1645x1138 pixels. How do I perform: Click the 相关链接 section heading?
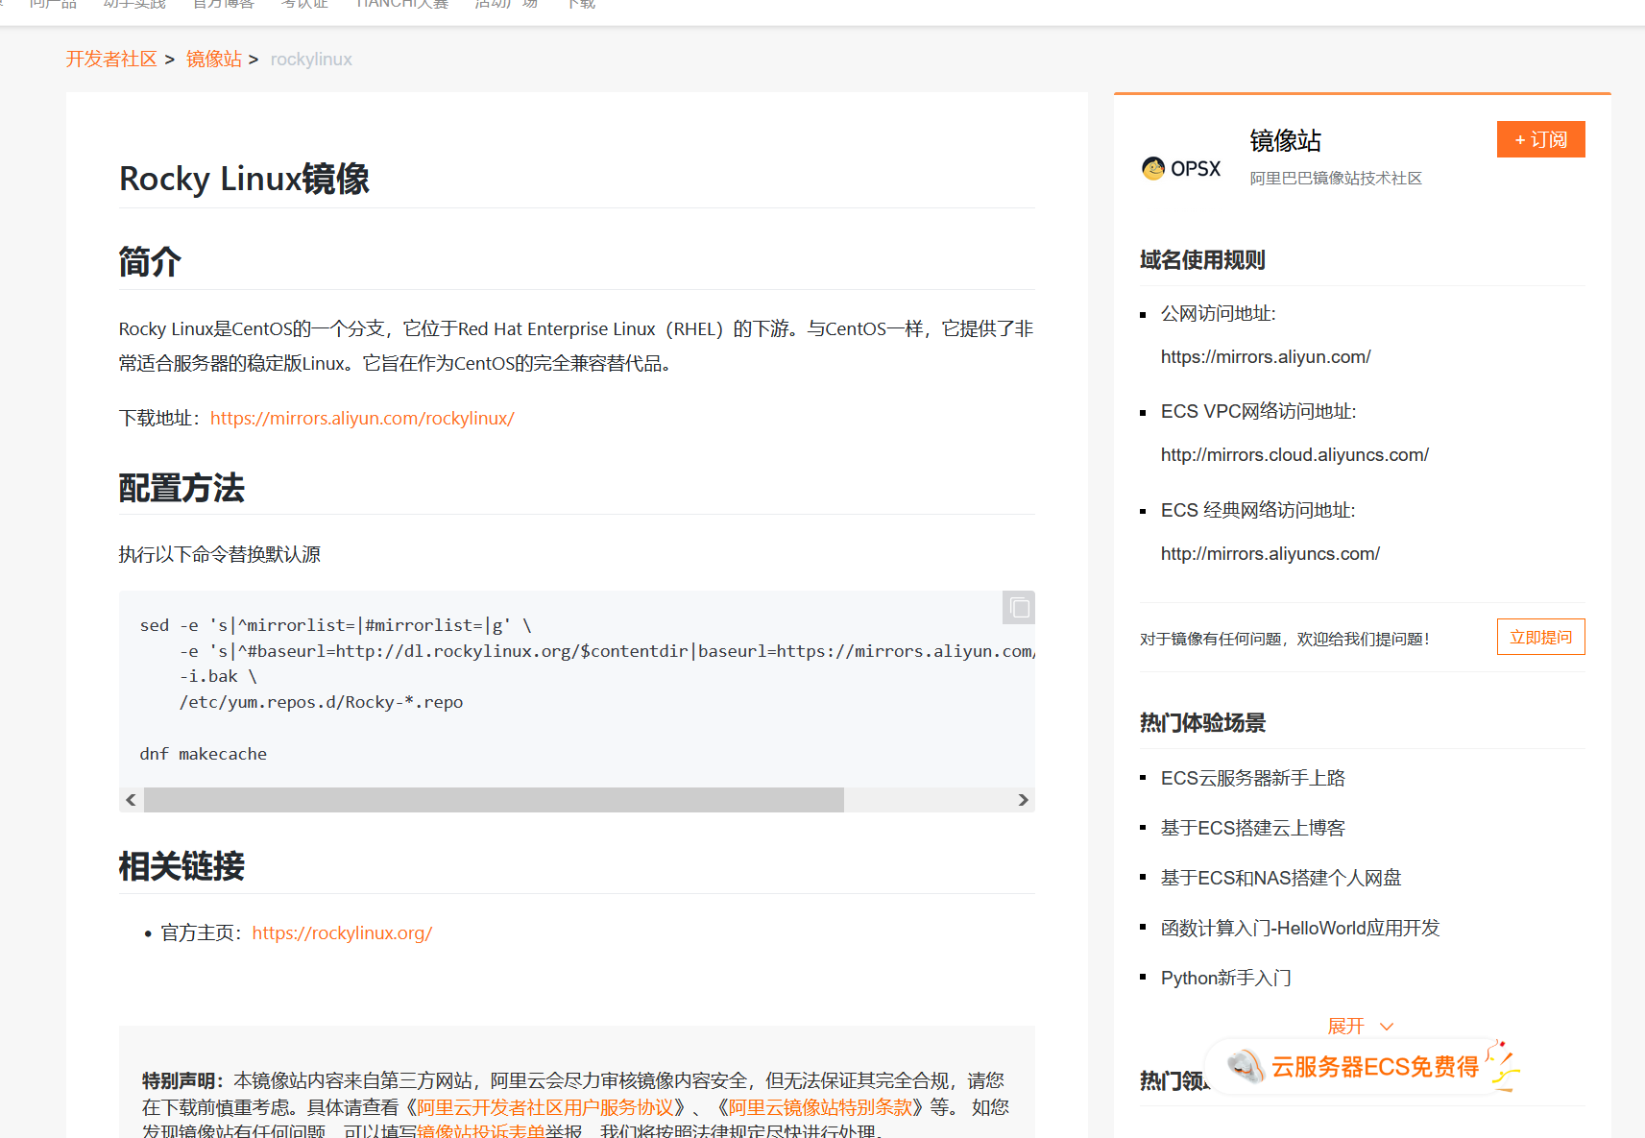[181, 866]
